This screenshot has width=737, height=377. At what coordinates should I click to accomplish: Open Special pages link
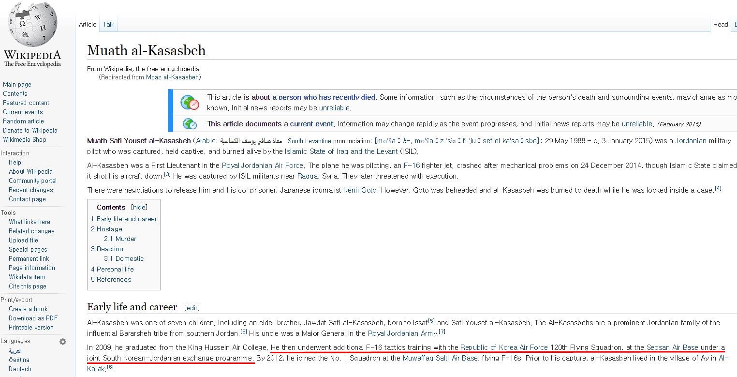[x=28, y=249]
